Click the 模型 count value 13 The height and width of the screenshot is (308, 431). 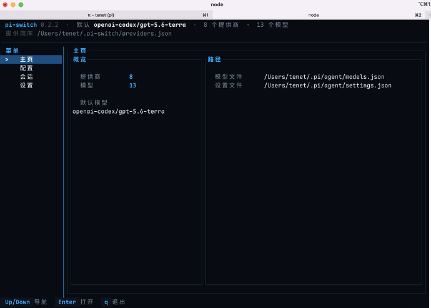(132, 86)
